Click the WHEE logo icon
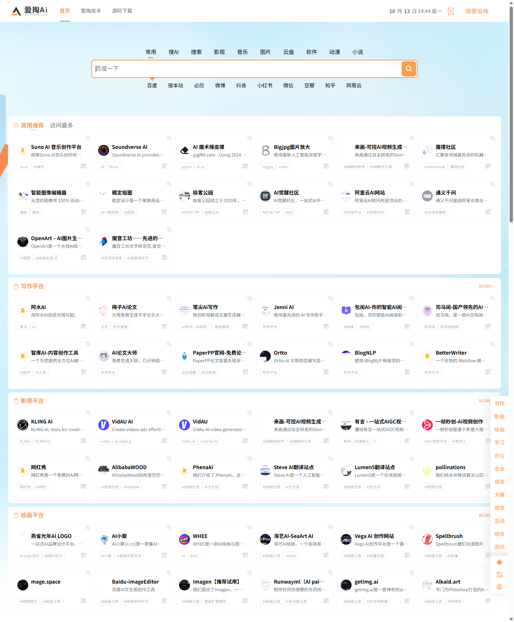 (x=185, y=539)
